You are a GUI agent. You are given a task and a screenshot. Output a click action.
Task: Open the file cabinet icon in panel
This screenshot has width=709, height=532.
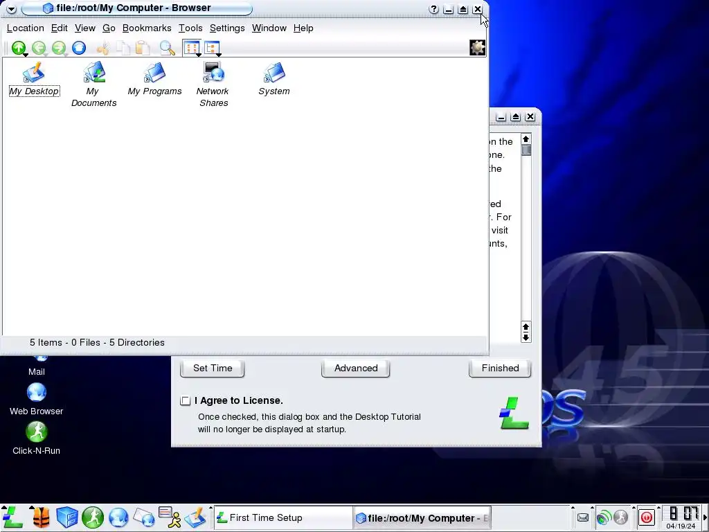(67, 517)
